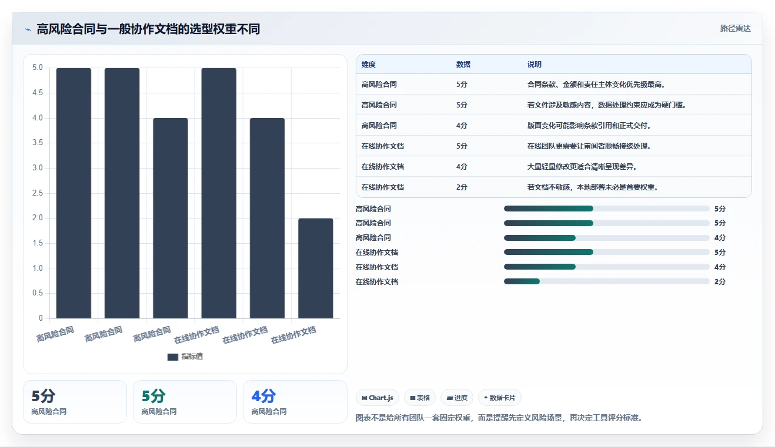Click the 数据 column header

[463, 65]
